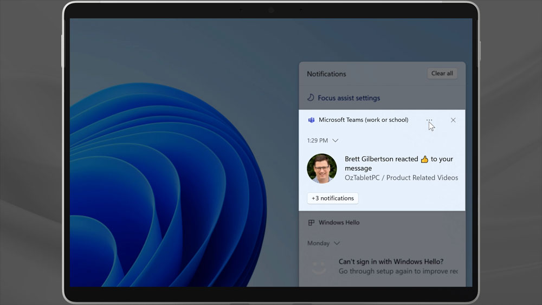Expand the 1:29 PM notification chevron
This screenshot has width=542, height=305.
point(335,141)
